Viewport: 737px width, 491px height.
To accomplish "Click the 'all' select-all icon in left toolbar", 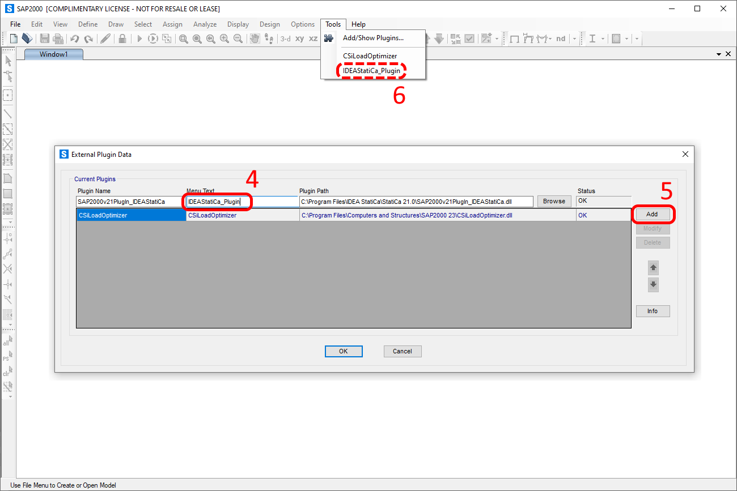I will [x=8, y=341].
